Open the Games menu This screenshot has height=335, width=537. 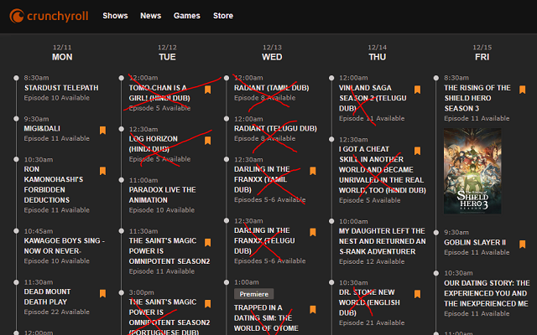[186, 16]
